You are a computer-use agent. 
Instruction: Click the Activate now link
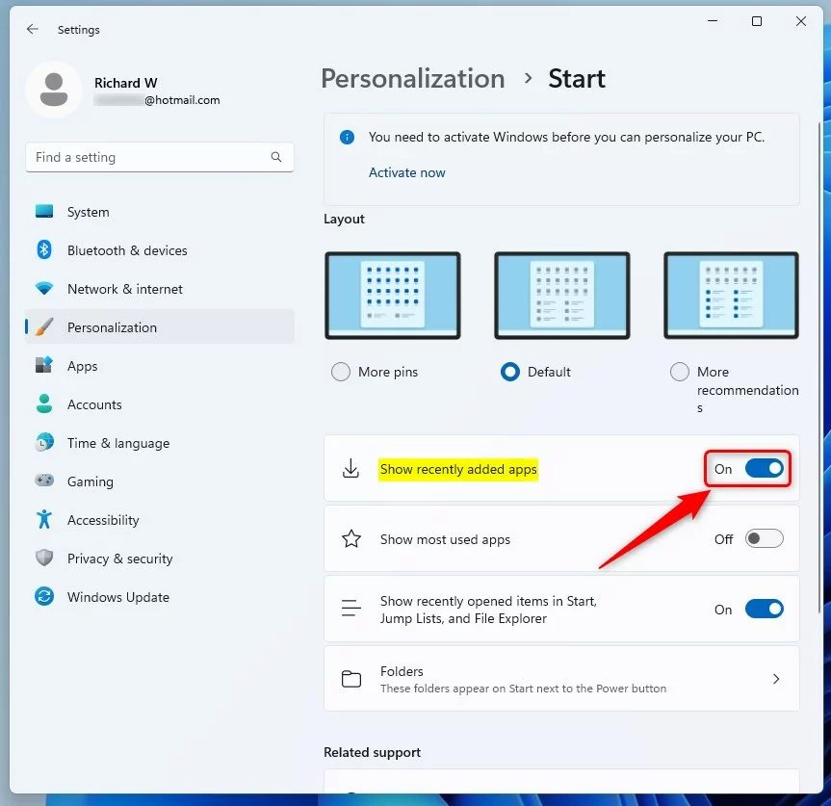pyautogui.click(x=406, y=171)
